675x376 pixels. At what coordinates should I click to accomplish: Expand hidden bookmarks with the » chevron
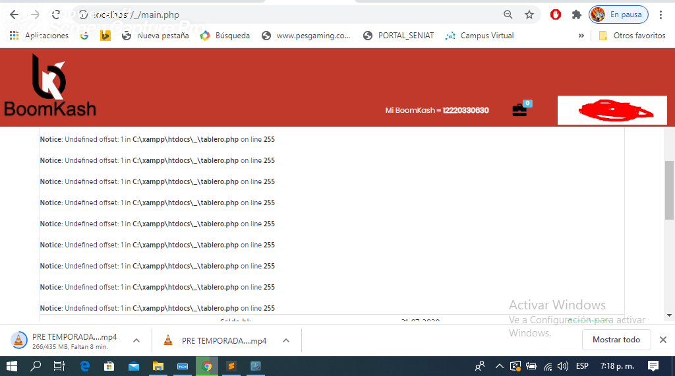581,36
